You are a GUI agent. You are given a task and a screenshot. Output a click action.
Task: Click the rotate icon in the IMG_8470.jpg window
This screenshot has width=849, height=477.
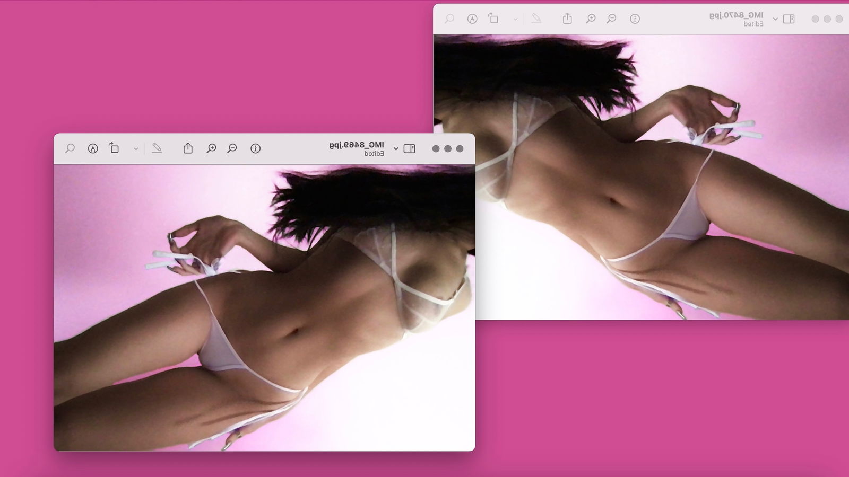(x=493, y=19)
